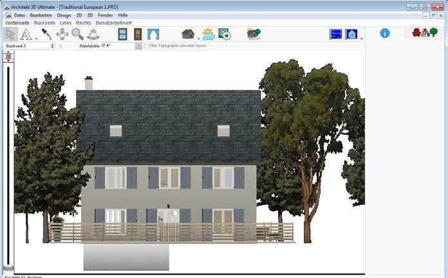Image resolution: width=448 pixels, height=278 pixels.
Task: Click the blue information icon
Action: [385, 33]
